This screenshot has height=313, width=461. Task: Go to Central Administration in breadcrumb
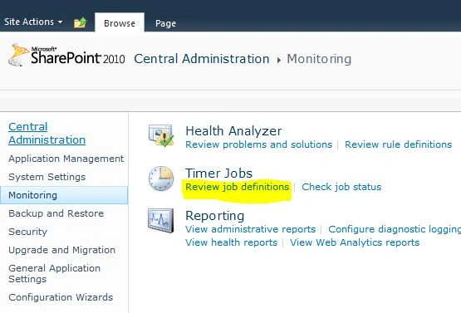point(202,59)
